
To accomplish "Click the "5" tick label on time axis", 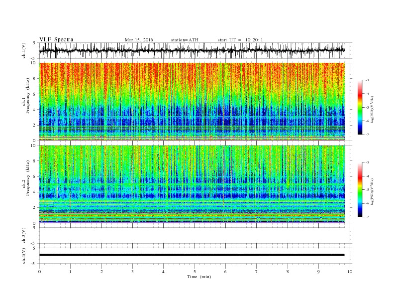I will coord(195,272).
